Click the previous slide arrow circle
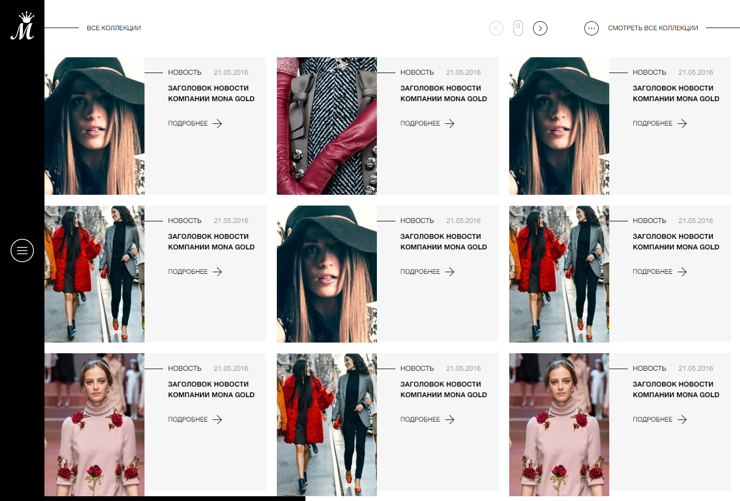 point(496,28)
